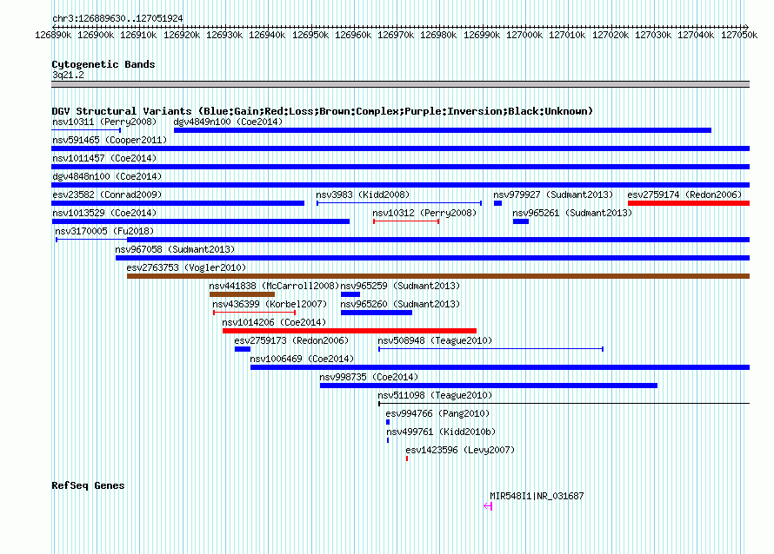Click the 126950k ruler tick label

click(x=310, y=35)
